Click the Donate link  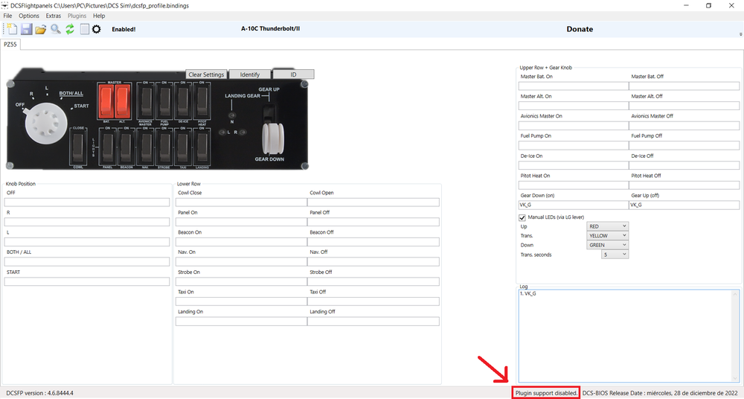coord(580,29)
